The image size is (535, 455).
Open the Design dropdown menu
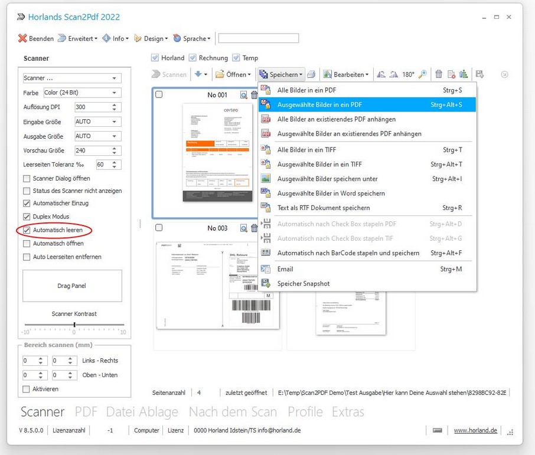pos(151,38)
